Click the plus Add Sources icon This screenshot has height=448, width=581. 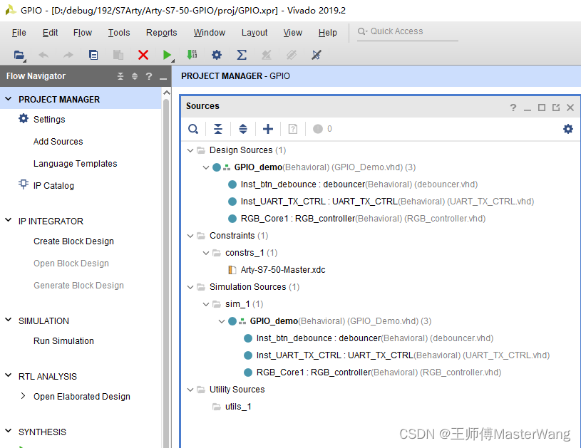click(x=268, y=129)
